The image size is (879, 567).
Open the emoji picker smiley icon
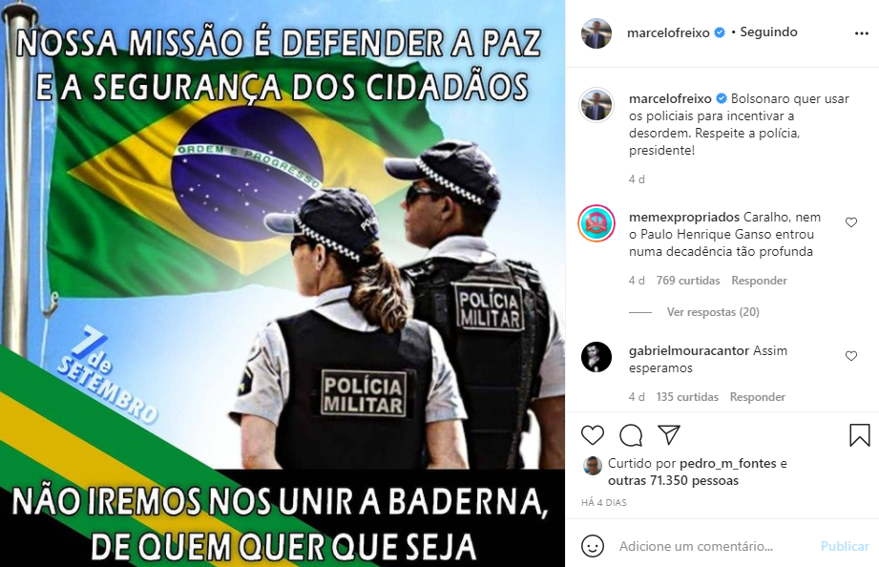click(593, 546)
